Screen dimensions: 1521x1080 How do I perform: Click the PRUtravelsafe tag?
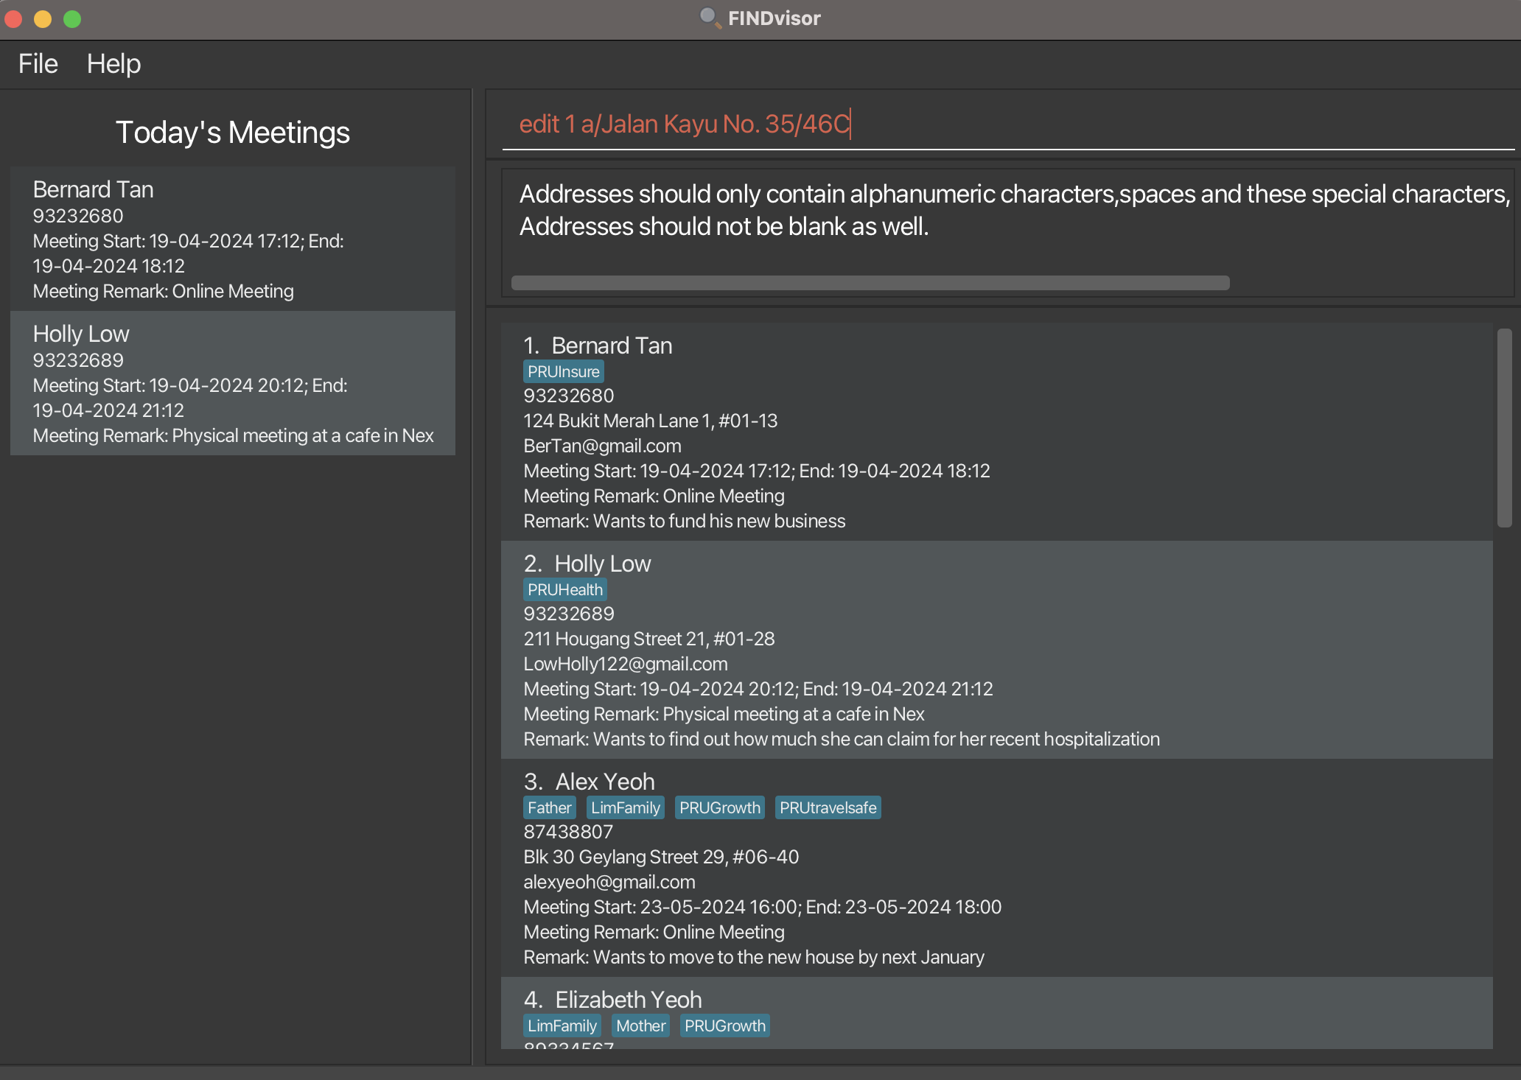(828, 807)
